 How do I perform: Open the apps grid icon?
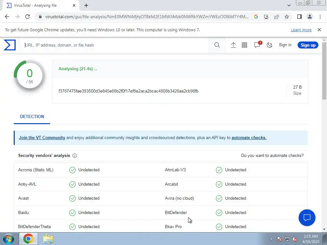pos(244,45)
